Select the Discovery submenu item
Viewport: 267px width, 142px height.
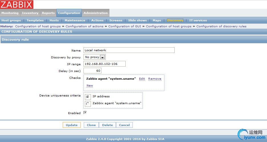tap(175, 20)
